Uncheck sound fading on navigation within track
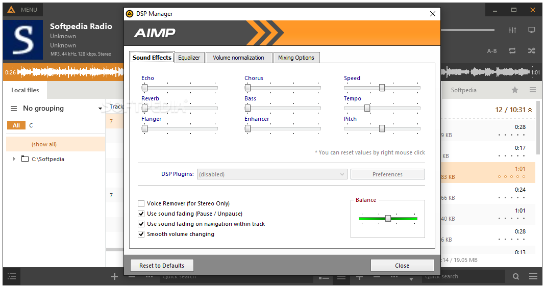The image size is (545, 288). pyautogui.click(x=141, y=224)
